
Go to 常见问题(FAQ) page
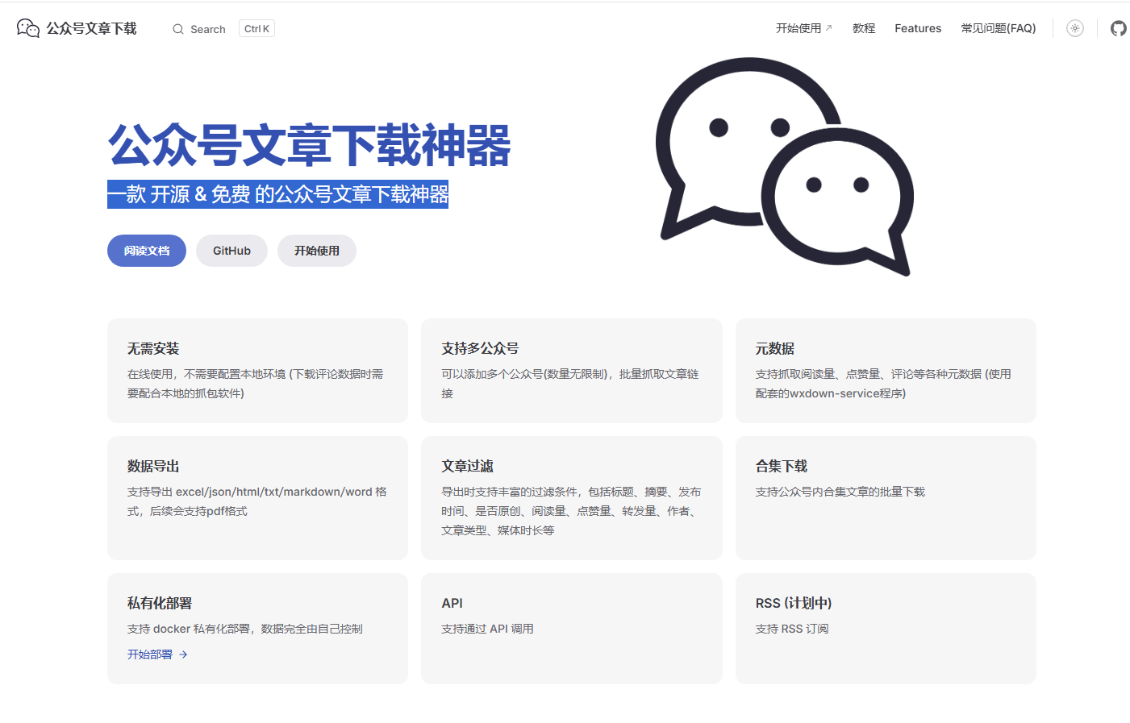click(998, 28)
